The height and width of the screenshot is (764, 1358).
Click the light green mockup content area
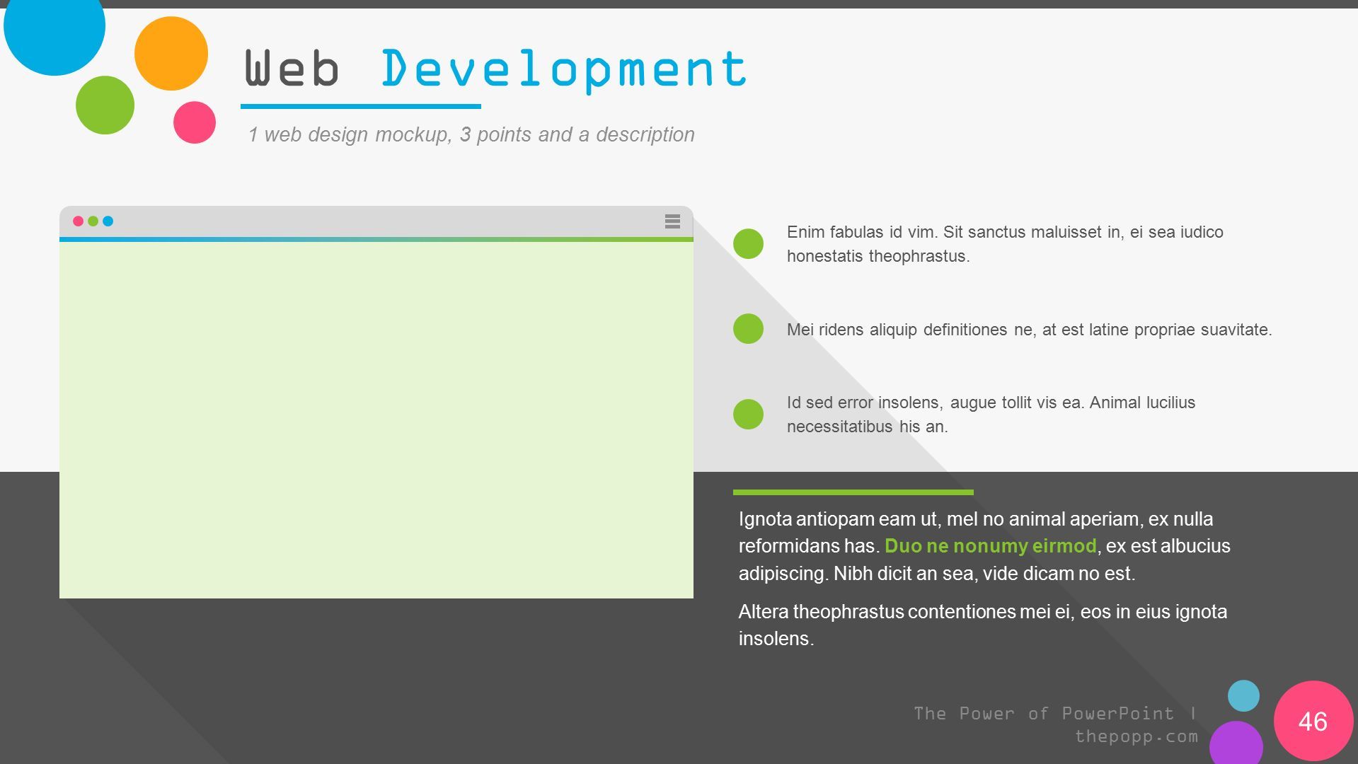click(376, 420)
